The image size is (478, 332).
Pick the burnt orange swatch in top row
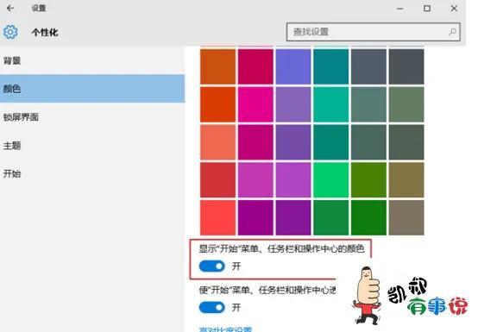[217, 66]
